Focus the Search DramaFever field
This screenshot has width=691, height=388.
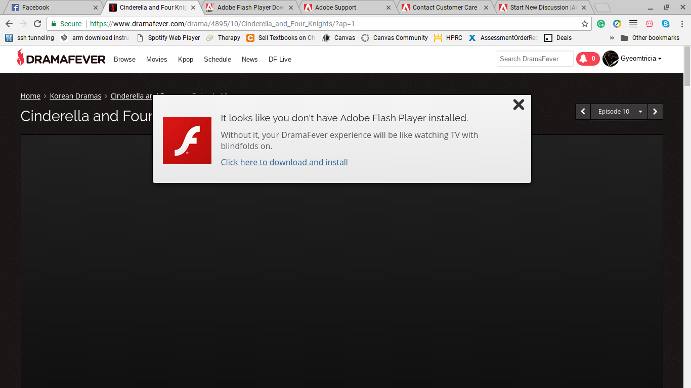pos(535,59)
